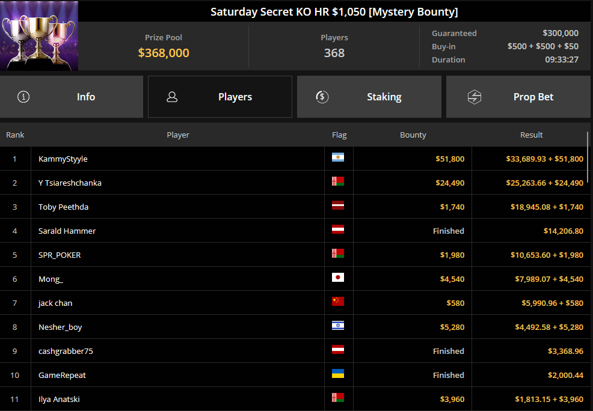Click the trophy tournament thumbnail
This screenshot has width=593, height=411.
tap(39, 36)
